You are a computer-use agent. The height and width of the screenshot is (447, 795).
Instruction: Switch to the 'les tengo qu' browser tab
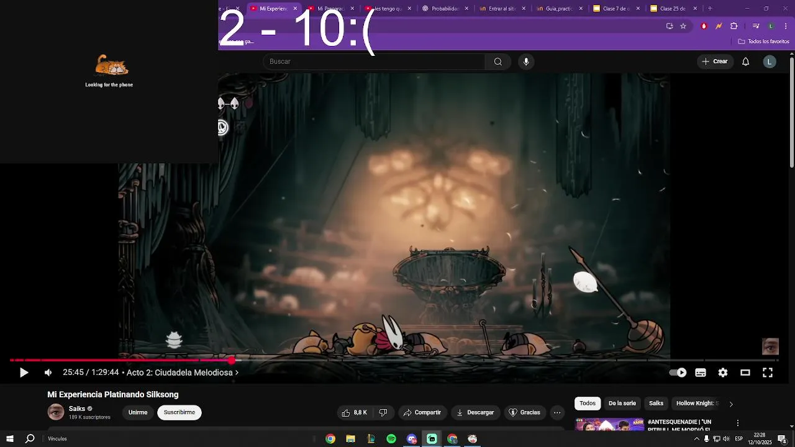point(387,9)
